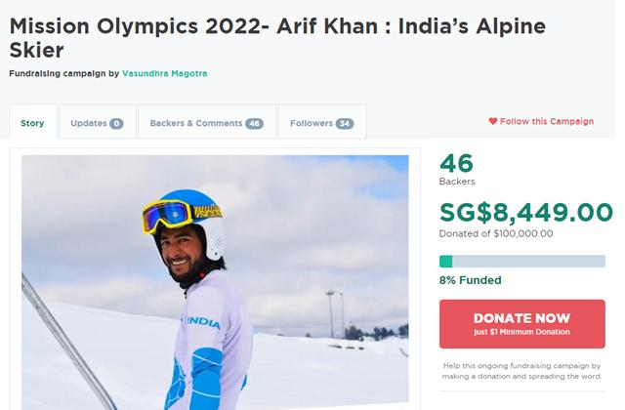Image resolution: width=625 pixels, height=410 pixels.
Task: Click the 8% Funded label
Action: tap(470, 280)
